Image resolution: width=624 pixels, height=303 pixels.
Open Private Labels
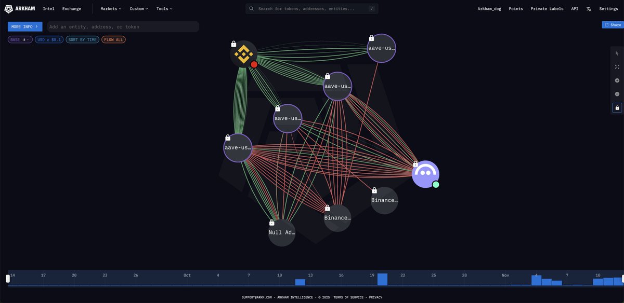point(547,9)
